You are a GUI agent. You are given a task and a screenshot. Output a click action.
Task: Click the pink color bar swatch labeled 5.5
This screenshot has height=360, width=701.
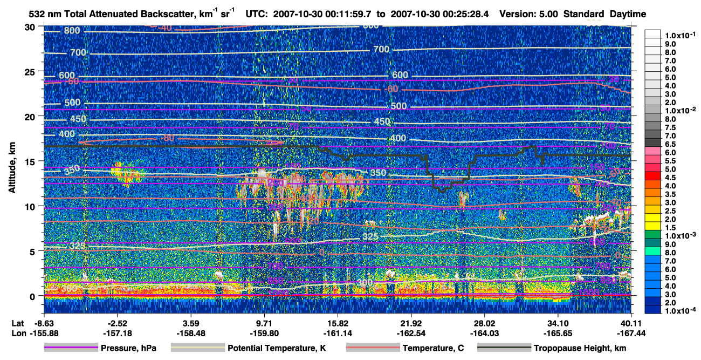click(x=652, y=159)
